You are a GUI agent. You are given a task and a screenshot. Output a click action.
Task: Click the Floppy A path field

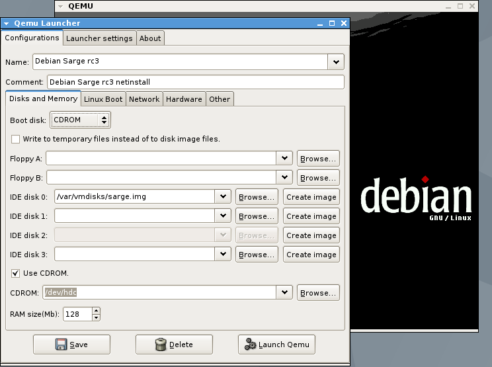[161, 158]
